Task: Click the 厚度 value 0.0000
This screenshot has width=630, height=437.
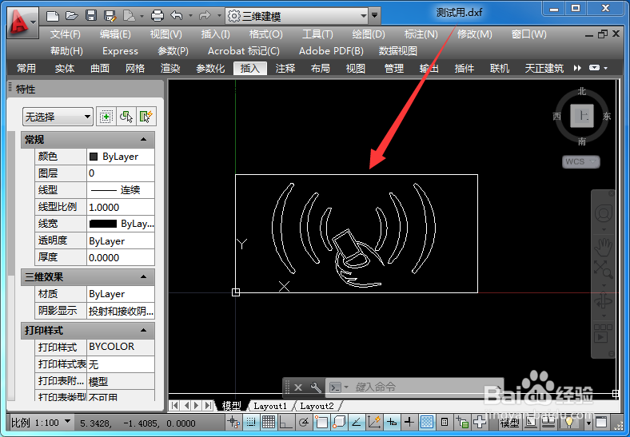Action: 121,257
